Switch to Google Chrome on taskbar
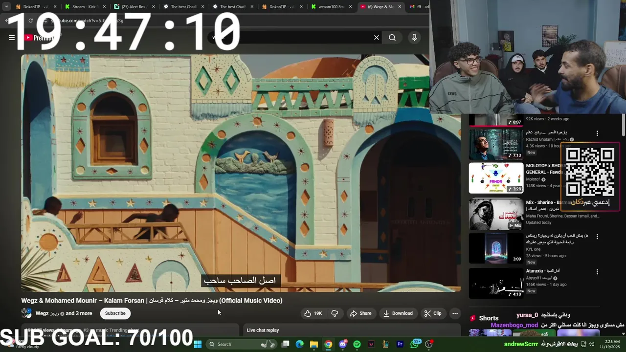The width and height of the screenshot is (626, 352). point(328,344)
